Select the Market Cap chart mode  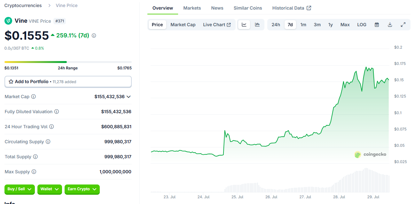pyautogui.click(x=183, y=25)
